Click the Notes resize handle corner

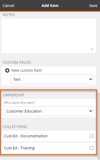point(92,49)
